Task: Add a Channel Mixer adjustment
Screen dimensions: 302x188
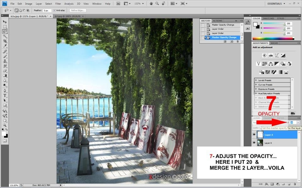Action: 289,64
